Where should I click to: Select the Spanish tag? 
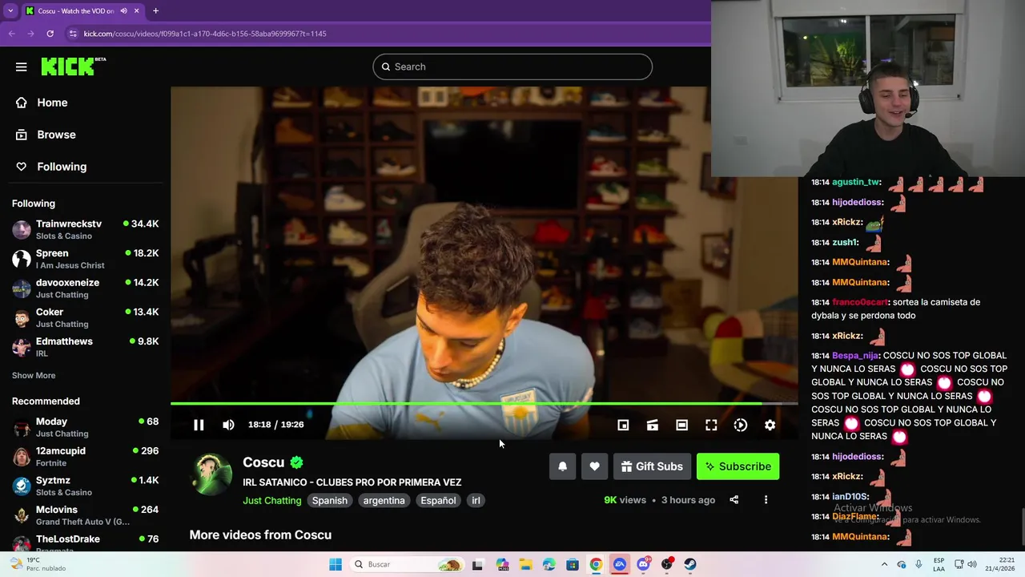pos(330,500)
